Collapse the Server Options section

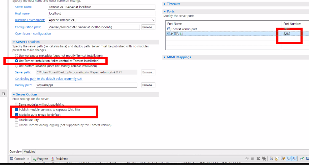pyautogui.click(x=14, y=94)
